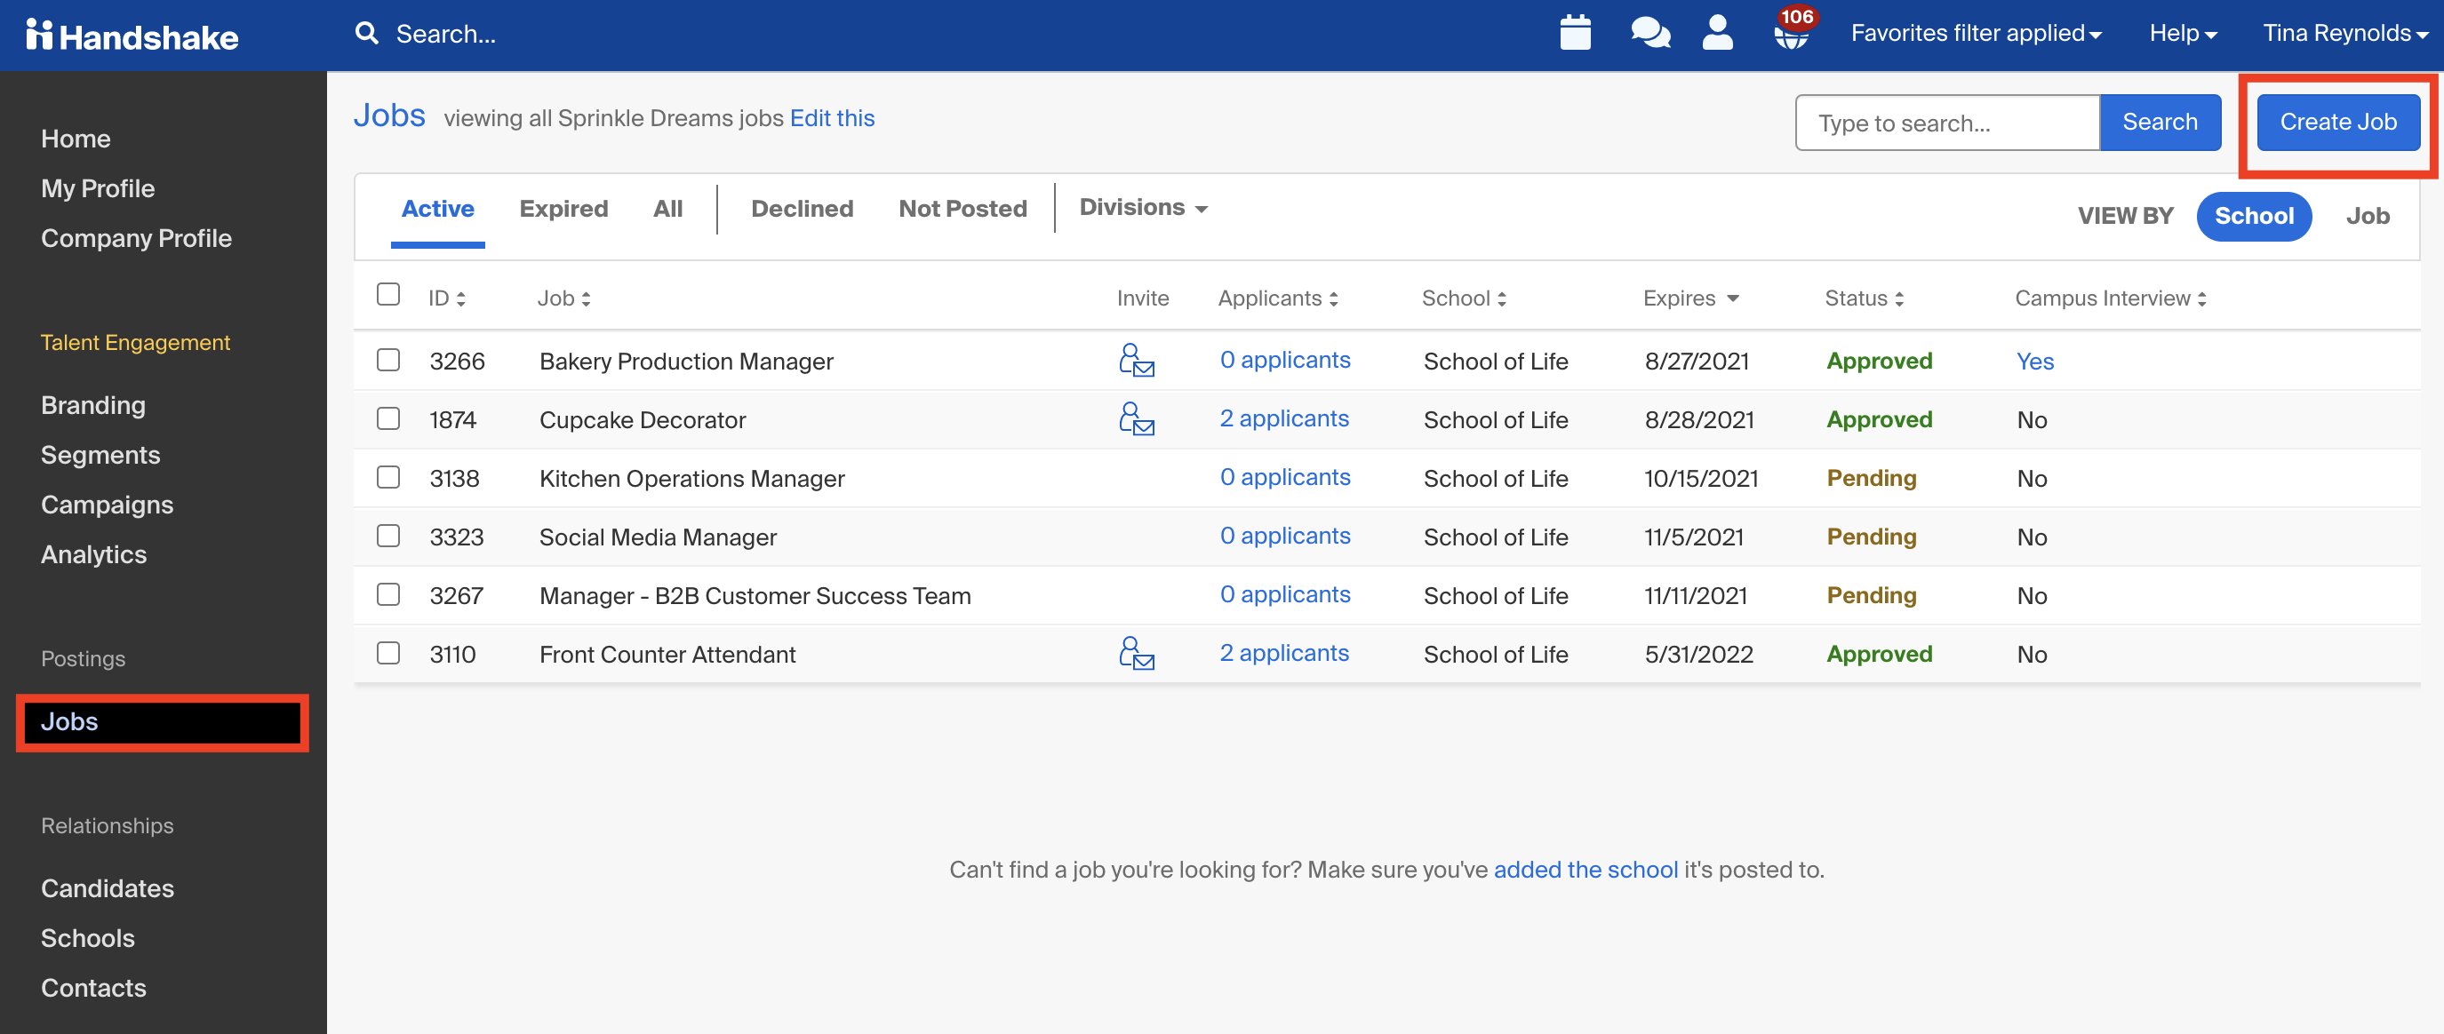Invite candidates for Cupcake Decorator
This screenshot has width=2444, height=1034.
point(1138,418)
